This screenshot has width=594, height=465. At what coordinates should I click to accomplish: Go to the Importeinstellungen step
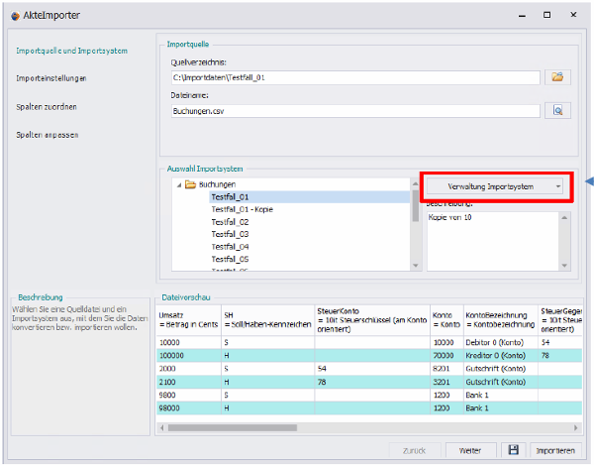tap(51, 78)
